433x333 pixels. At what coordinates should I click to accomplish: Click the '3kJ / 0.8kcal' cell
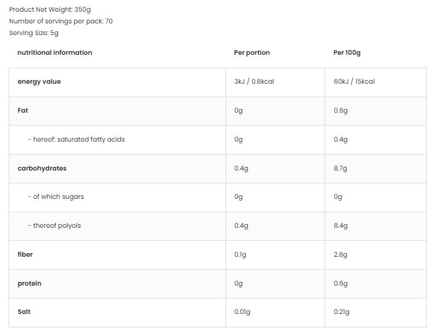coord(254,81)
